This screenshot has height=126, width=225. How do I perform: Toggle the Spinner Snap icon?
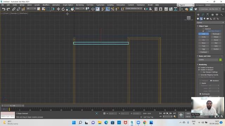(117, 9)
